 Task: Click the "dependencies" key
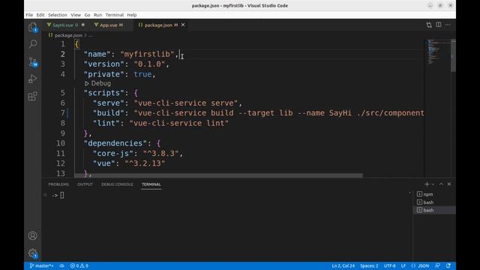pyautogui.click(x=115, y=143)
